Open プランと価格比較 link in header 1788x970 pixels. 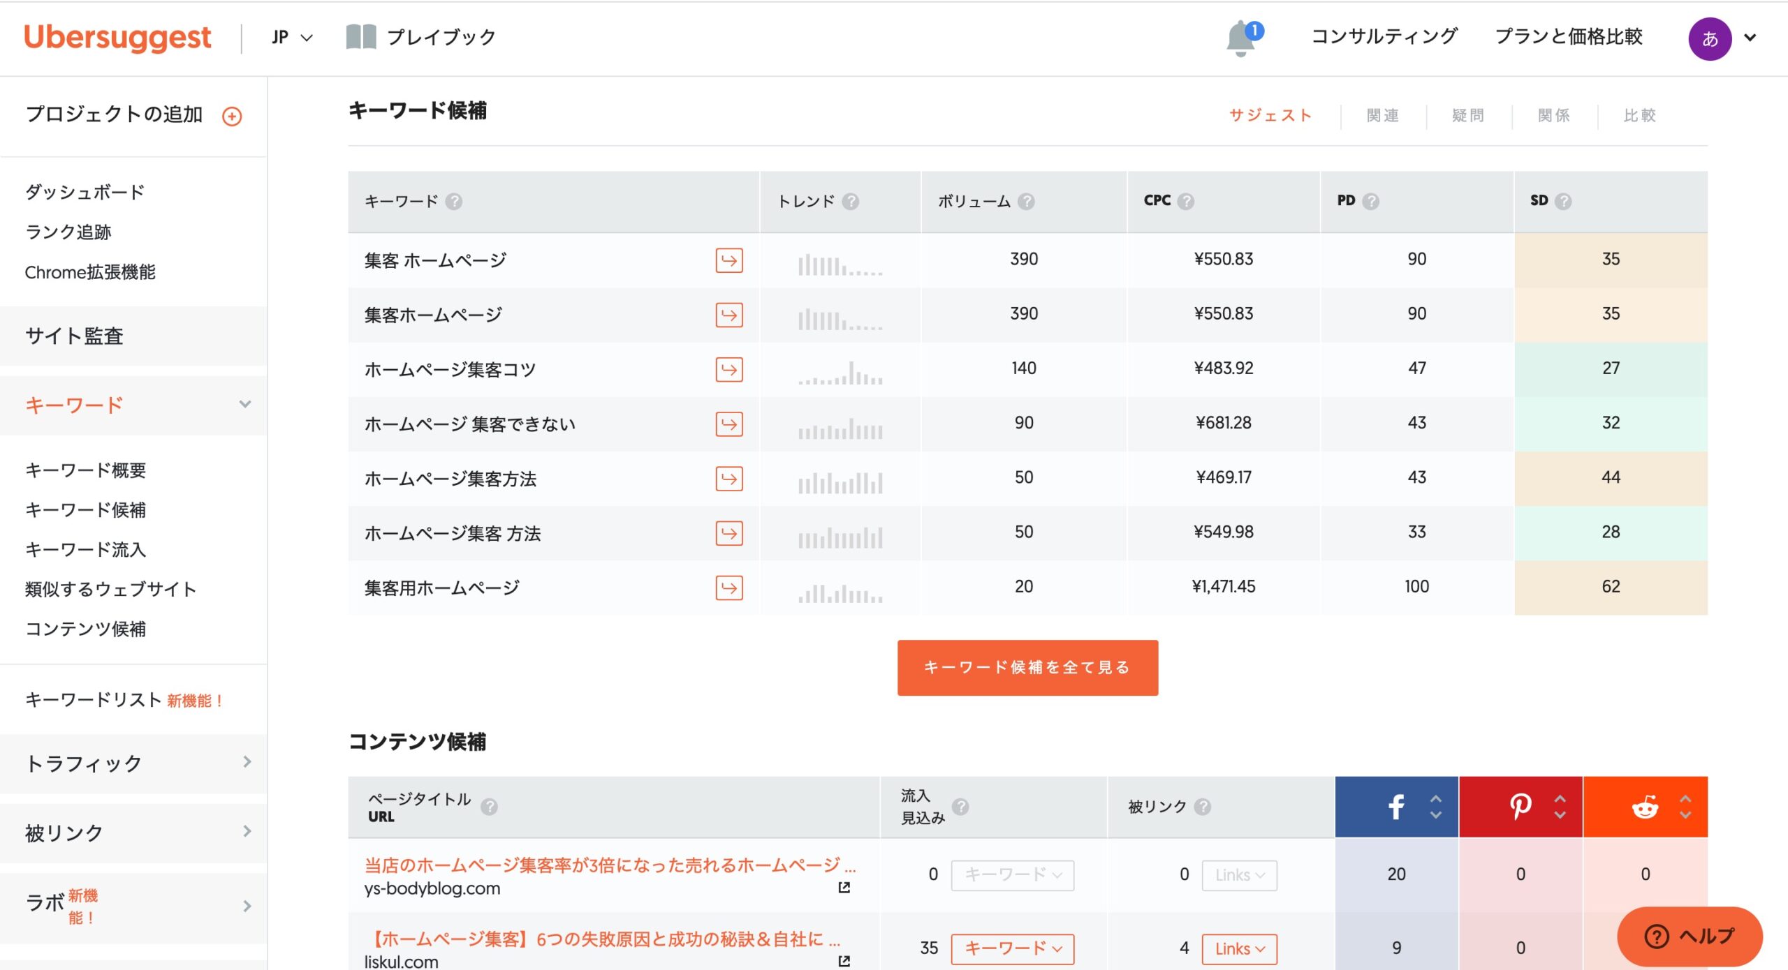(1569, 37)
